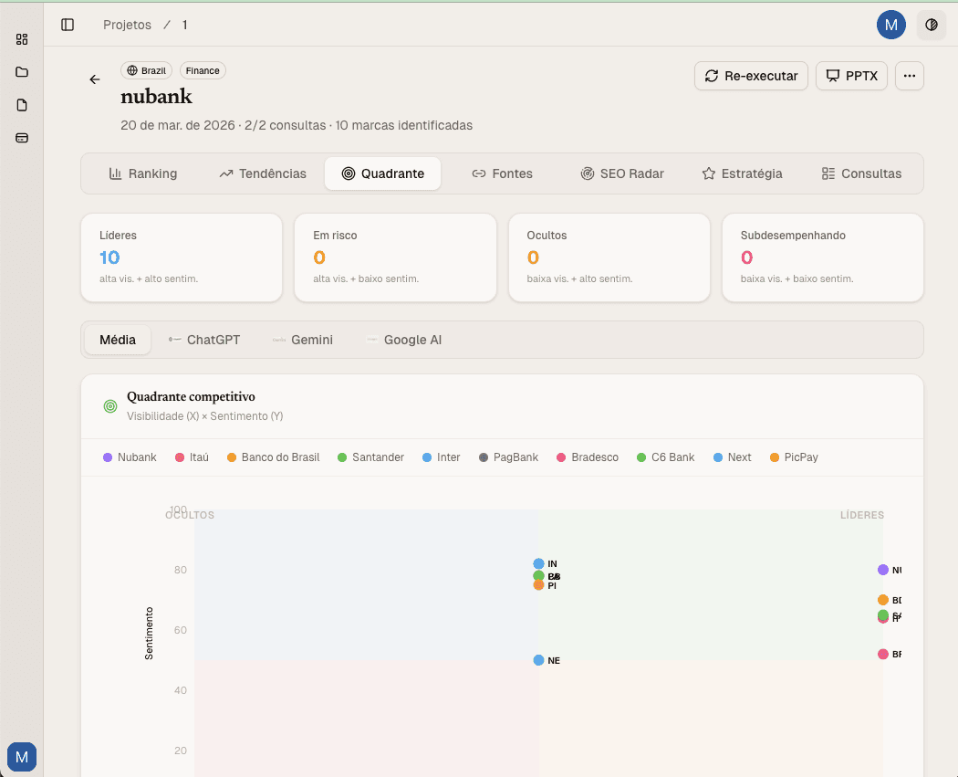The height and width of the screenshot is (777, 958).
Task: Click the IN data point on chart
Action: click(538, 563)
